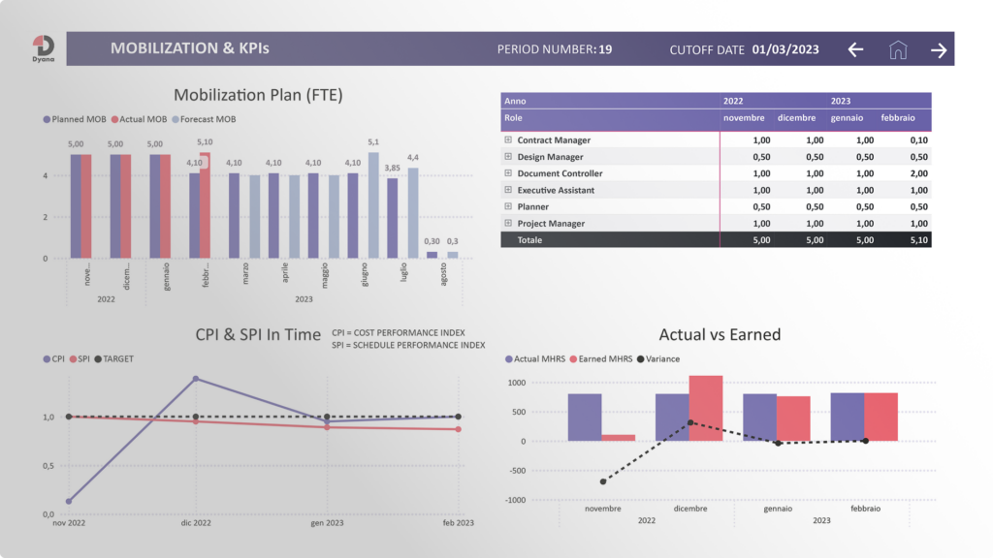Viewport: 993px width, 558px height.
Task: Click the gennaio column header
Action: [x=847, y=117]
